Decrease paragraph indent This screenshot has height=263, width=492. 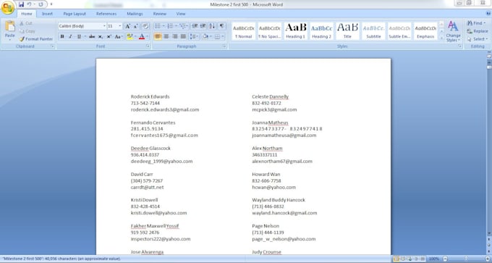[195, 26]
